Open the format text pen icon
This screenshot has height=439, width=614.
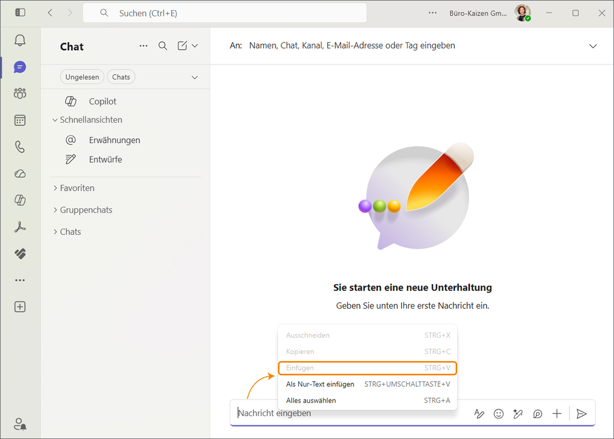coord(479,414)
